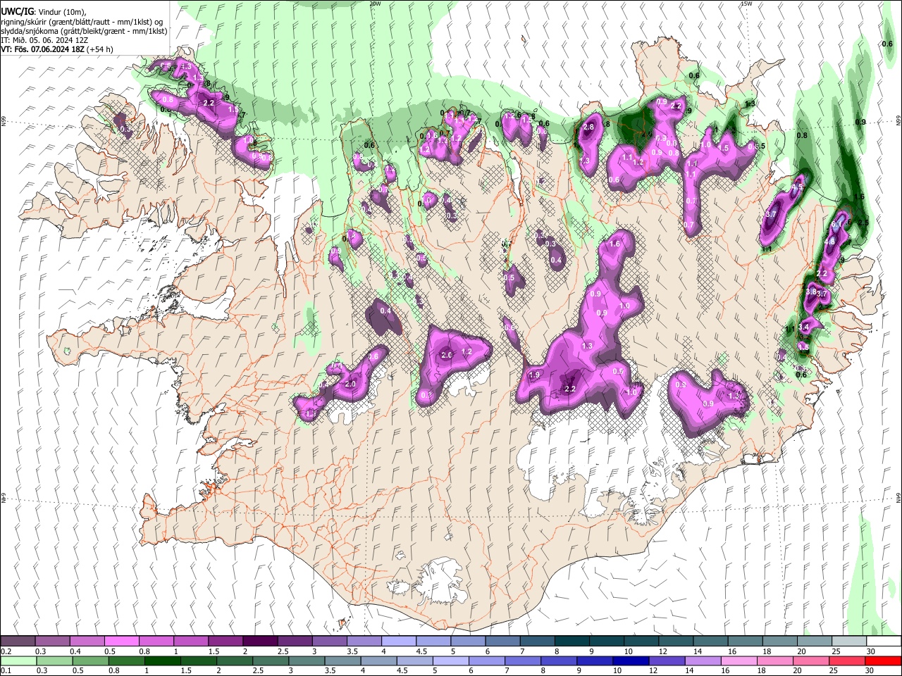902x676 pixels.
Task: Select the pale gray swatch between 25 and 30
Action: pos(848,641)
